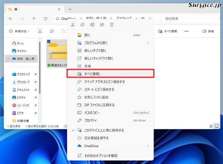The image size is (223, 164).
Task: Open 新規作成 dropdown
Action: point(19,31)
